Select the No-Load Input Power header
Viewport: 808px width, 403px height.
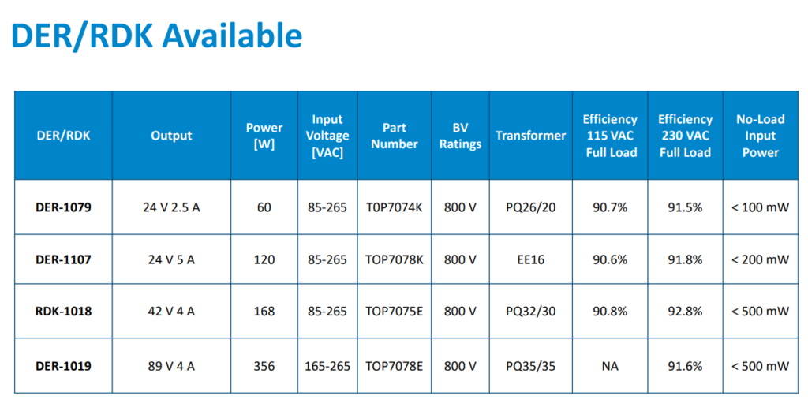tap(760, 136)
